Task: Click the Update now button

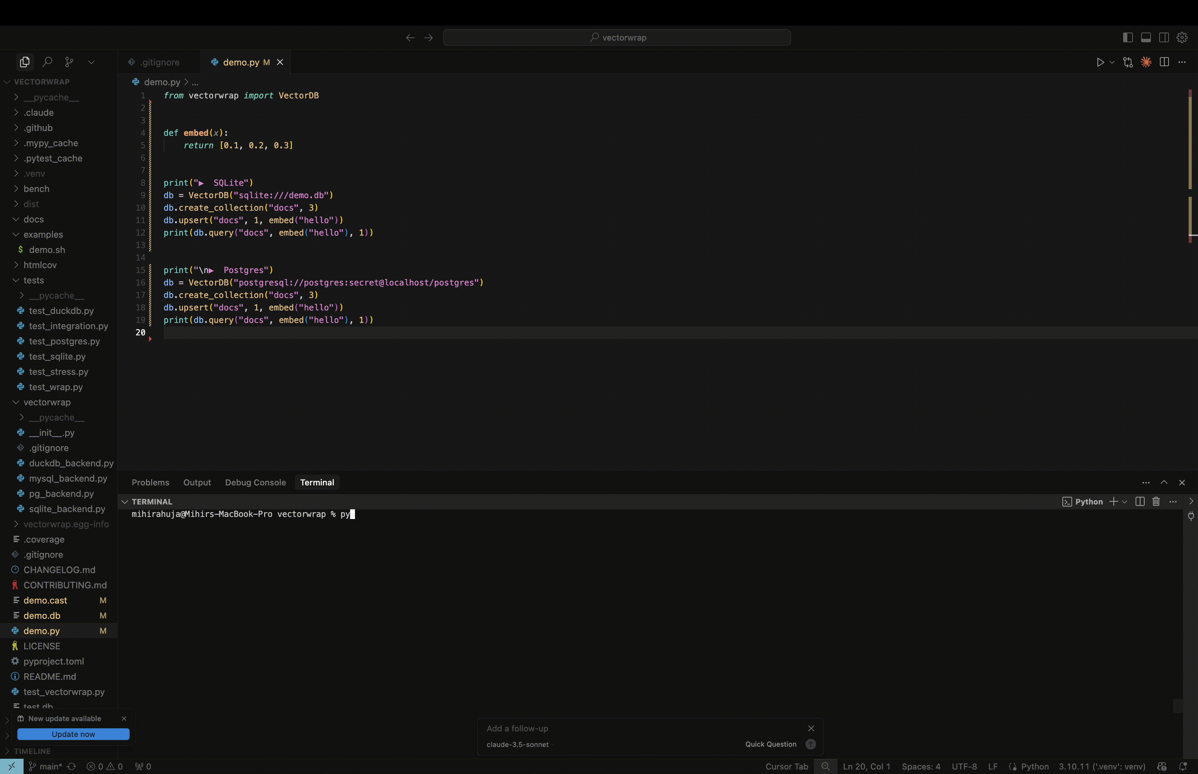Action: click(73, 734)
